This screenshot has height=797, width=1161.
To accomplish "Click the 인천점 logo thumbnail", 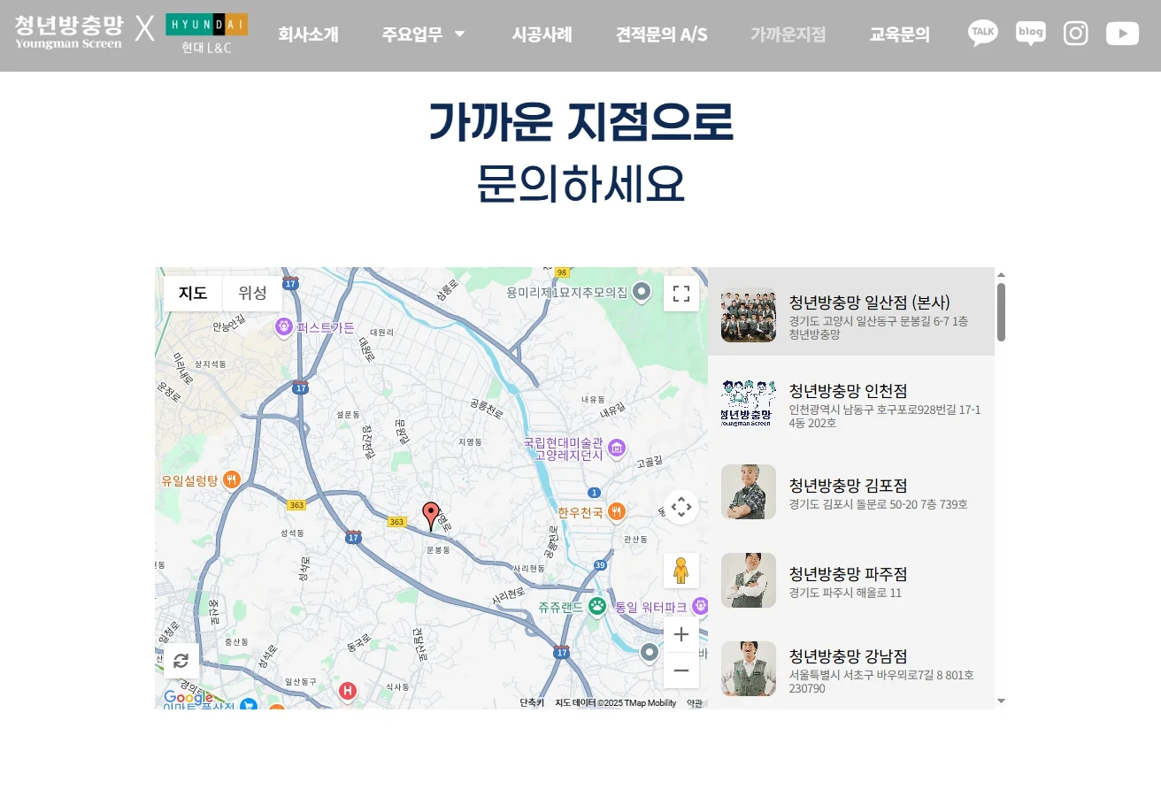I will click(749, 403).
